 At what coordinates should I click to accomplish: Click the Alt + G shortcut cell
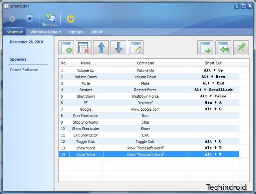pos(213,109)
